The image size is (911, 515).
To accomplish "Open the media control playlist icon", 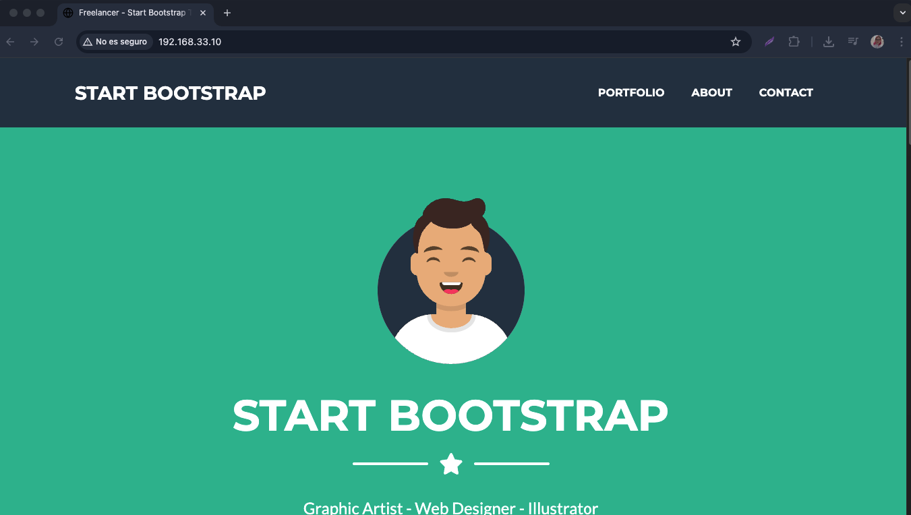I will 853,42.
